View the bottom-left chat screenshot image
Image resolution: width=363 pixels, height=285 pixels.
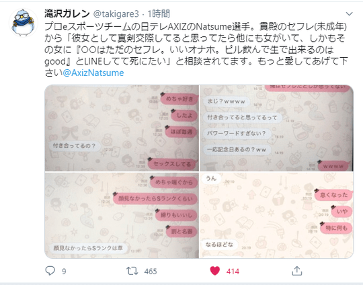(122, 215)
